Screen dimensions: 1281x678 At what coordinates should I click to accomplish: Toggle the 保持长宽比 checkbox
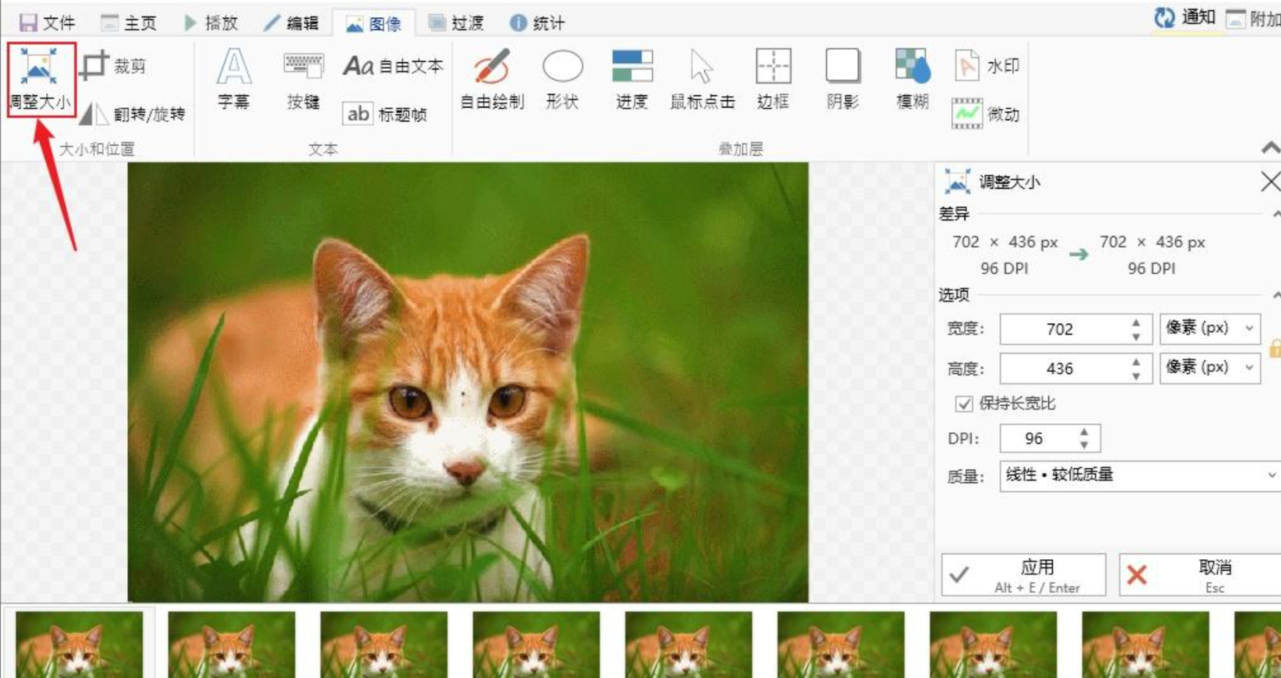click(x=964, y=404)
